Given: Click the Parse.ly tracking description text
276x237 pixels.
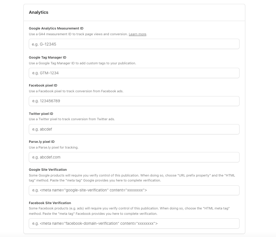Looking at the screenshot, I should point(54,147).
